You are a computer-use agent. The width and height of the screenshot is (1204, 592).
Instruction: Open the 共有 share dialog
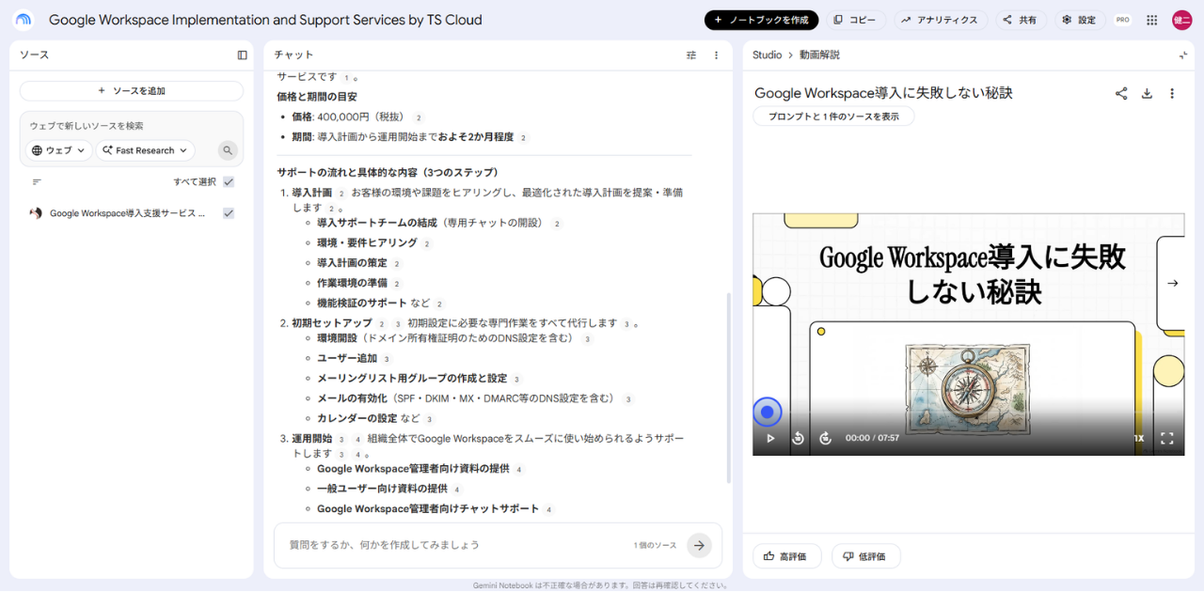(1020, 20)
